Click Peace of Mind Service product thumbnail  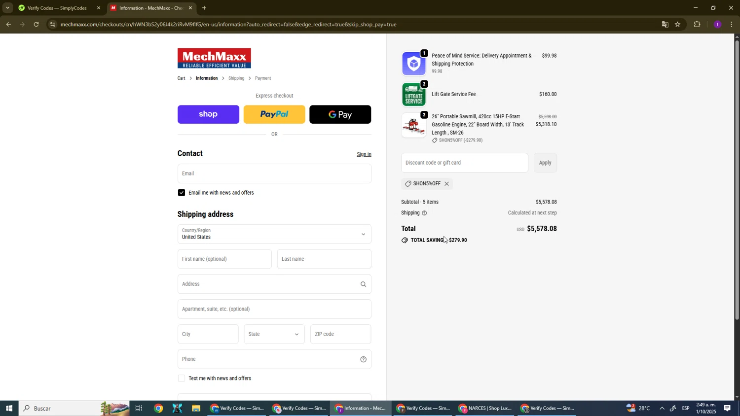pyautogui.click(x=414, y=64)
